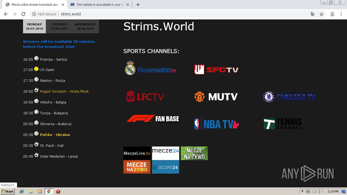Open a new browser tab
Screen dimensions: 347x195
[138, 5]
